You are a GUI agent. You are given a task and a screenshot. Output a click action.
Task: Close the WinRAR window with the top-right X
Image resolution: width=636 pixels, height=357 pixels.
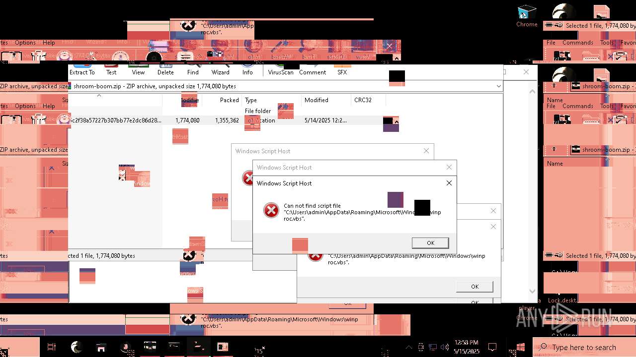click(x=526, y=72)
